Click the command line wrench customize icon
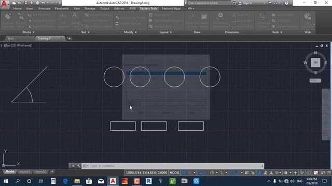Image resolution: width=332 pixels, height=186 pixels. point(78,166)
